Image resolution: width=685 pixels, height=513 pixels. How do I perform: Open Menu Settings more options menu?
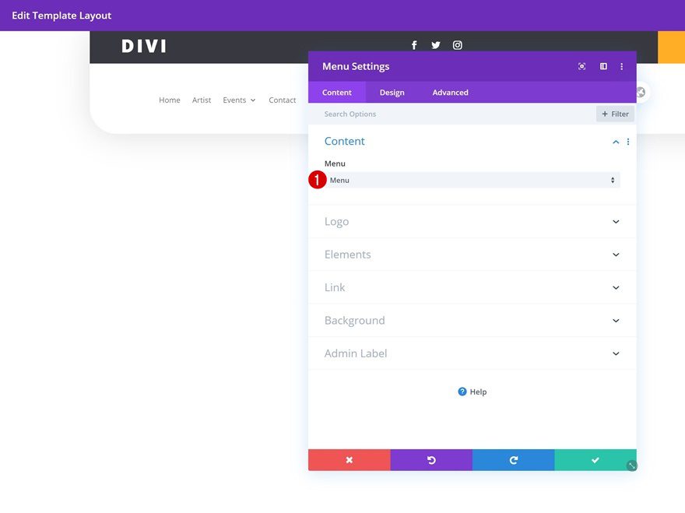(x=622, y=66)
